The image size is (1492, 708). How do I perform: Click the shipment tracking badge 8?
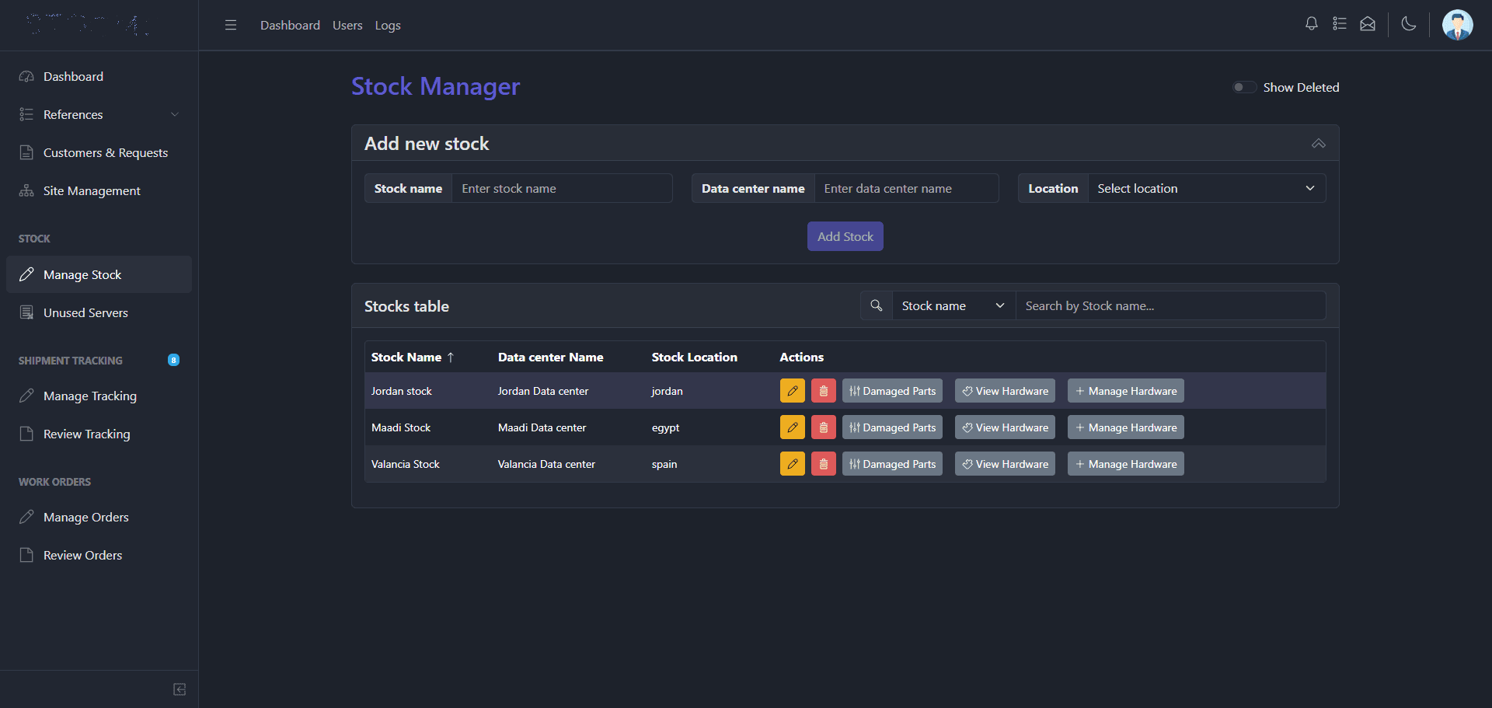pos(173,360)
